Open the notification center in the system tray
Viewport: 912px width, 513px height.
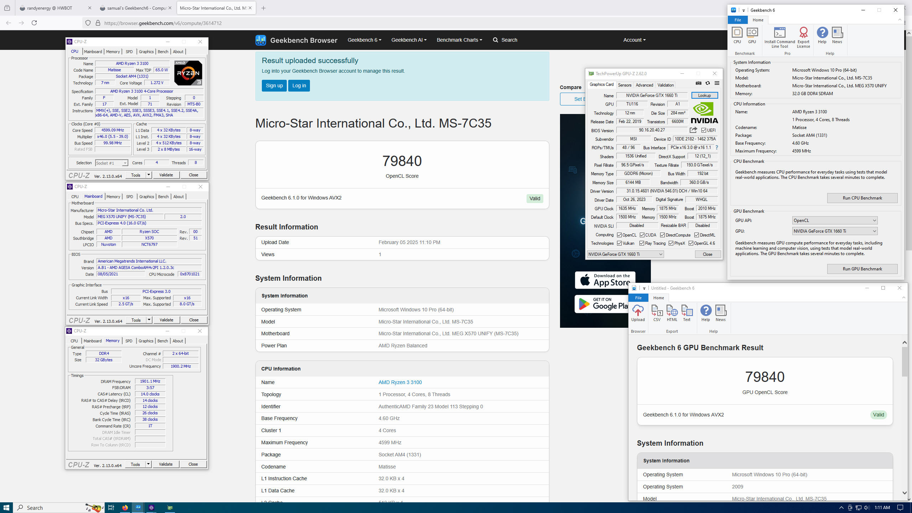[900, 508]
